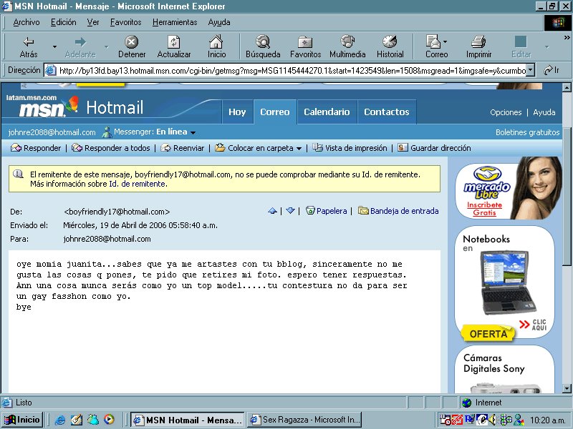The image size is (573, 429).
Task: Switch to the Calendario tab
Action: pos(327,112)
